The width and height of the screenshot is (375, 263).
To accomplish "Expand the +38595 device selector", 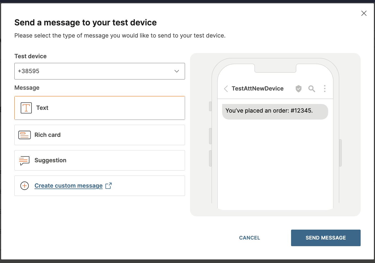I will 99,71.
